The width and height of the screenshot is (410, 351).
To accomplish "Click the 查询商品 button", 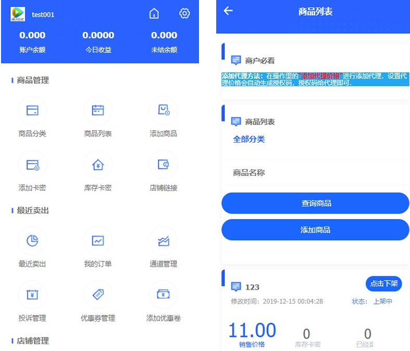I will [315, 203].
